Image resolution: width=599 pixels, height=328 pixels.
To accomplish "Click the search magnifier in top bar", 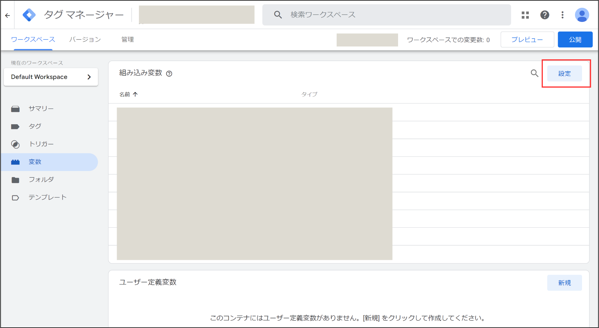I will coord(278,15).
